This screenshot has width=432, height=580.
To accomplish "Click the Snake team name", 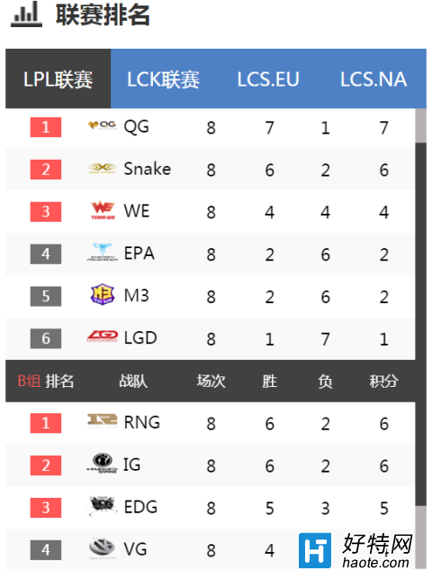I will [x=148, y=169].
